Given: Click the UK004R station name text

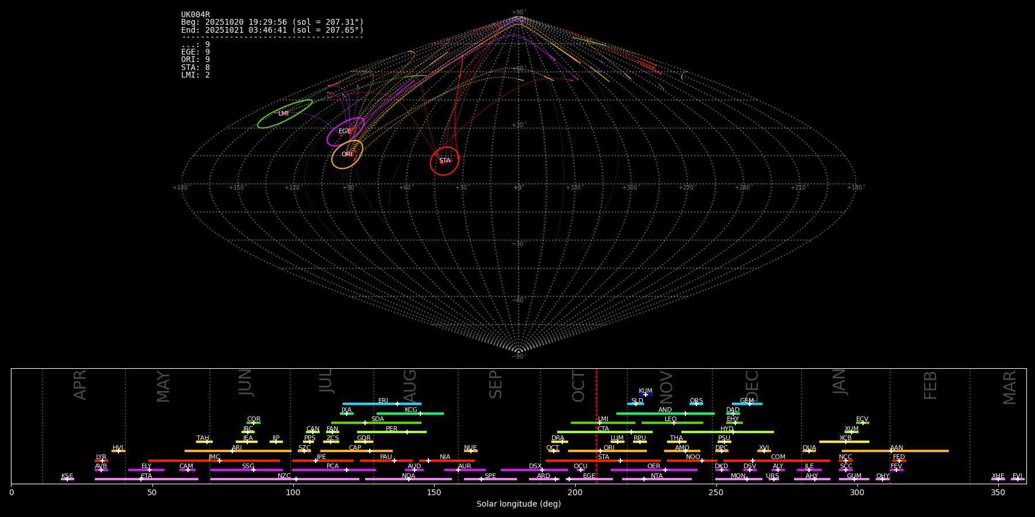Looking at the screenshot, I should coord(195,15).
